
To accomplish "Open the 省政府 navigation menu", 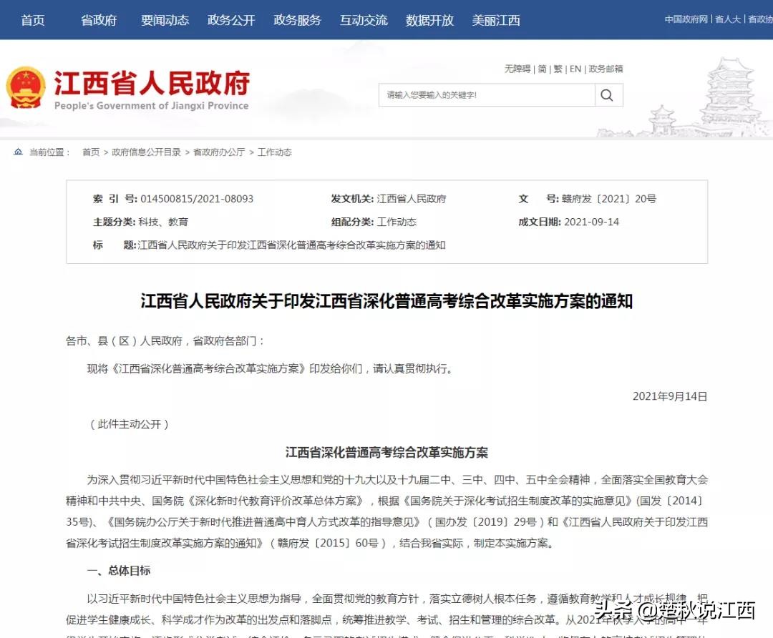I will pos(98,20).
